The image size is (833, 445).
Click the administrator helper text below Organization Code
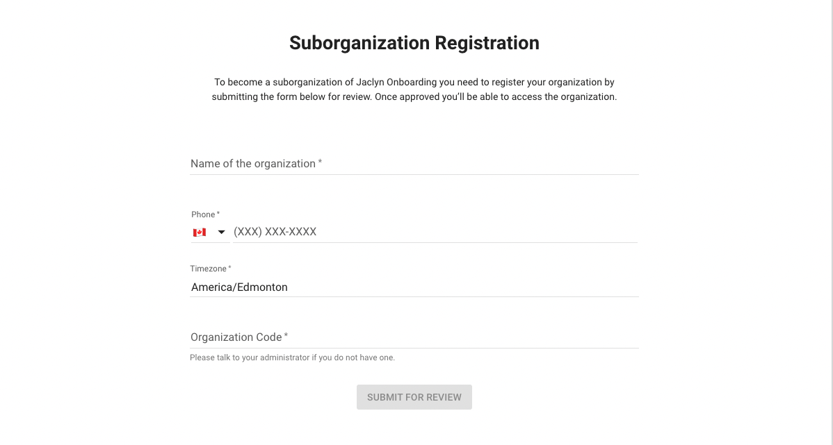(x=292, y=358)
